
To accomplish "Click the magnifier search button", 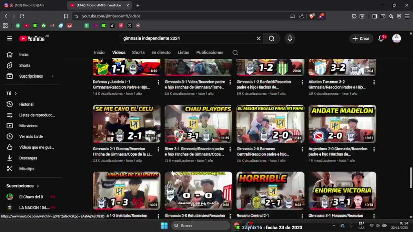I will (272, 38).
